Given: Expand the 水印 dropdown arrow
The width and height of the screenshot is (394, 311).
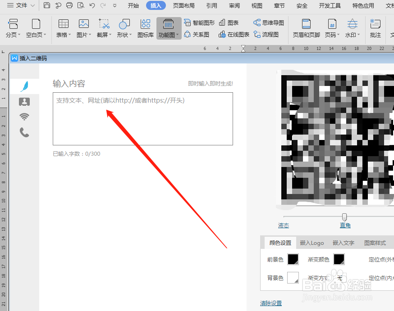Looking at the screenshot, I should coord(358,35).
